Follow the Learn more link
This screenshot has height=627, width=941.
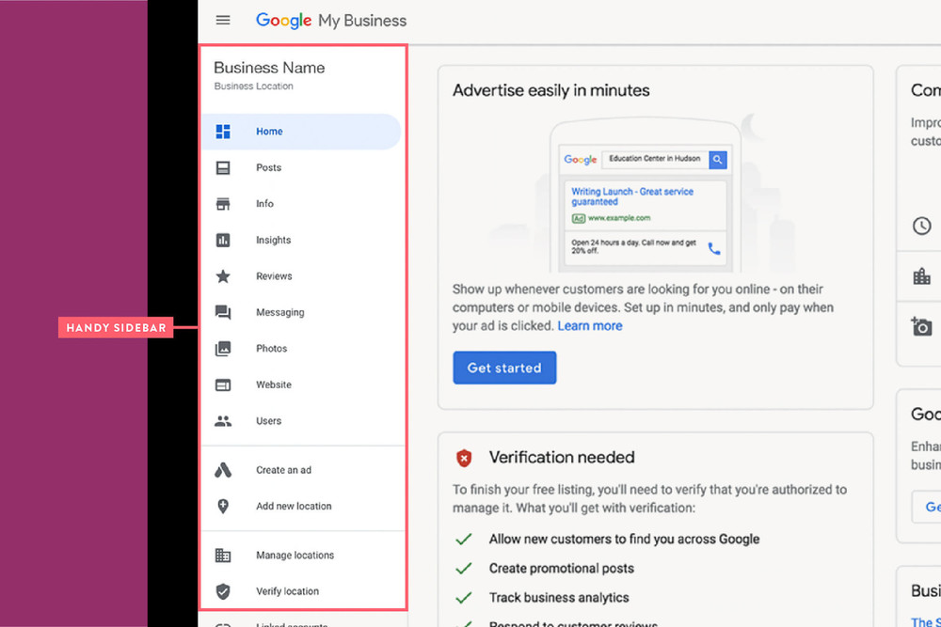[x=590, y=325]
